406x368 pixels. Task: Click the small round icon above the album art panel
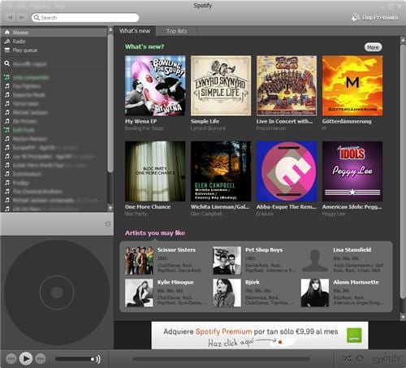click(107, 224)
